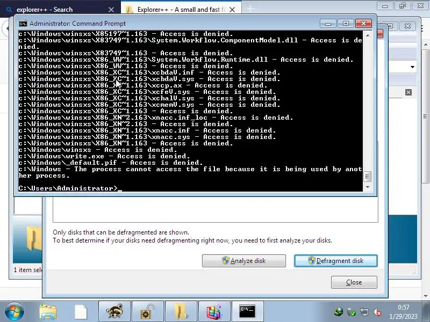430x322 pixels.
Task: Switch to Command Prompt taskbar button
Action: click(x=247, y=312)
